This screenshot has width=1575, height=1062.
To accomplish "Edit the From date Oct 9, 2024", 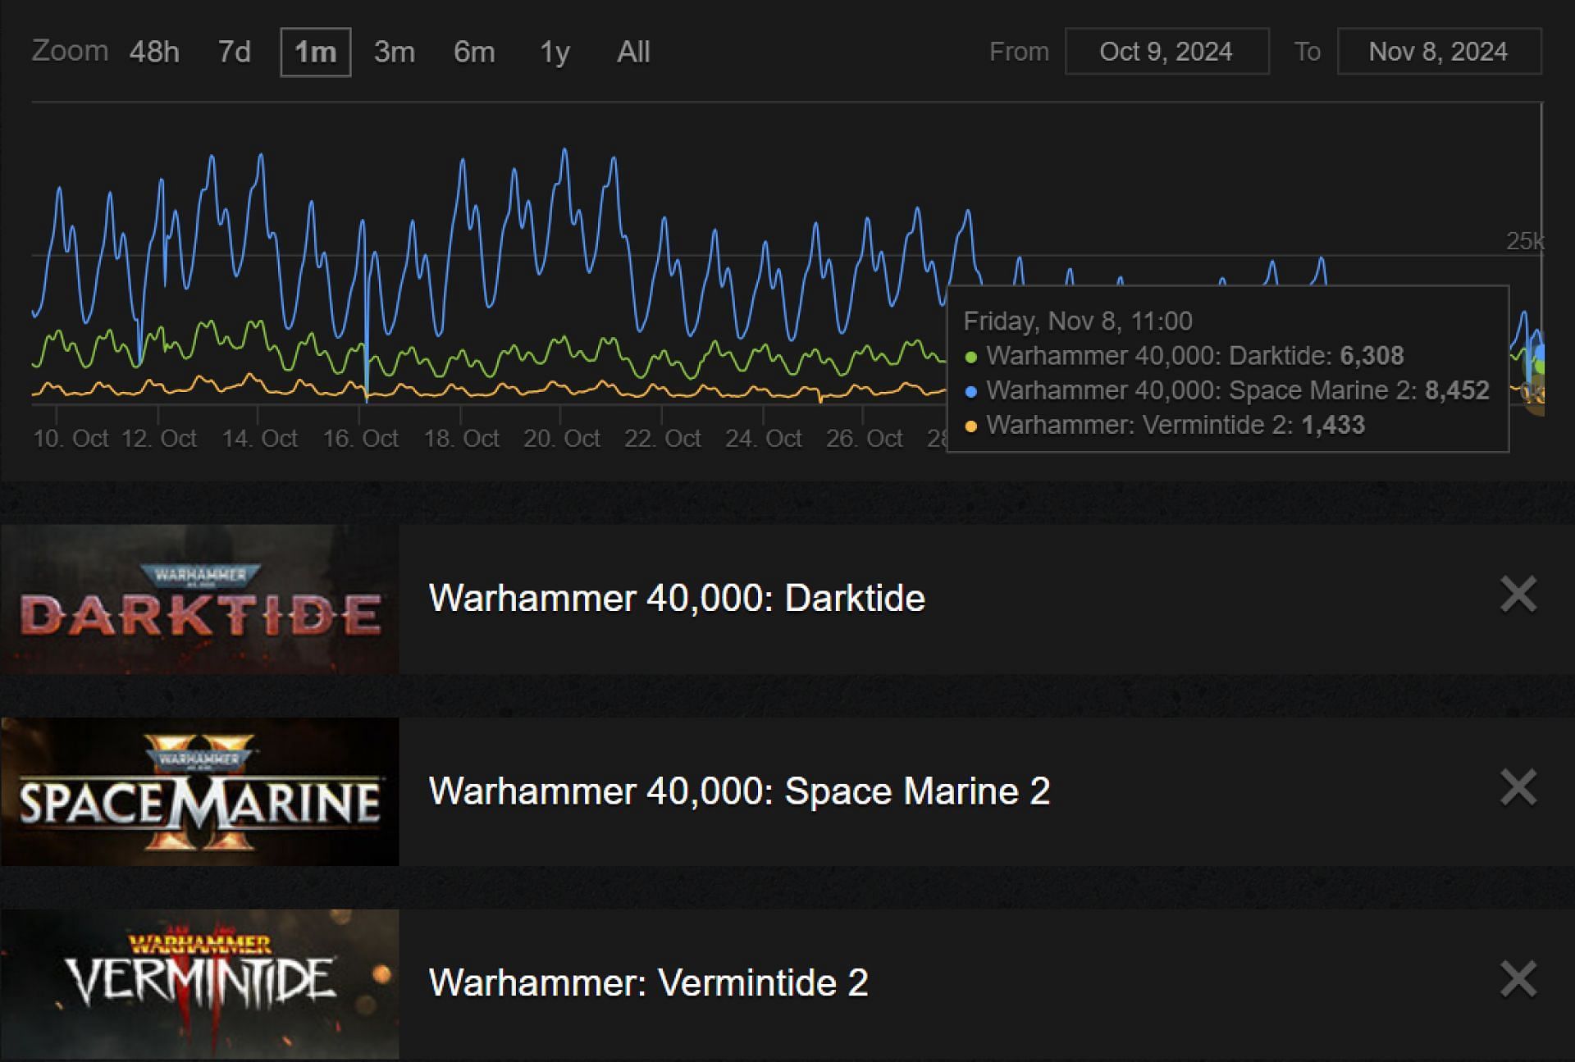I will click(x=1166, y=51).
